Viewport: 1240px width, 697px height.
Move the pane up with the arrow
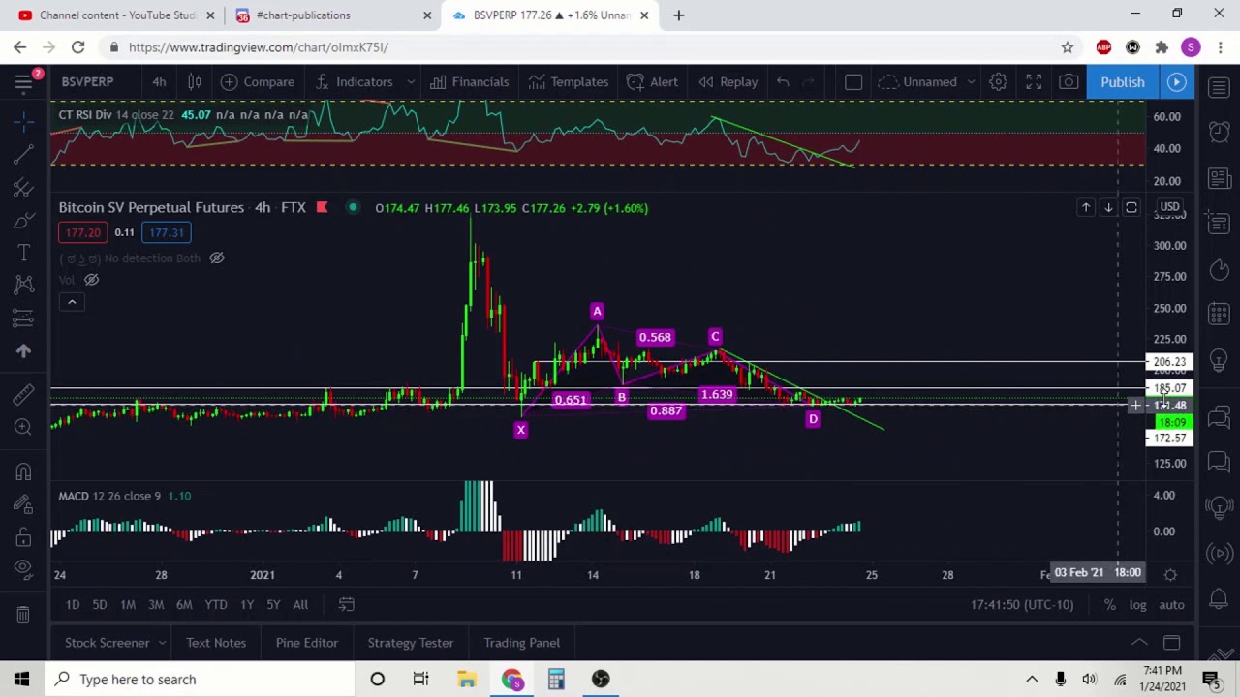click(1086, 208)
